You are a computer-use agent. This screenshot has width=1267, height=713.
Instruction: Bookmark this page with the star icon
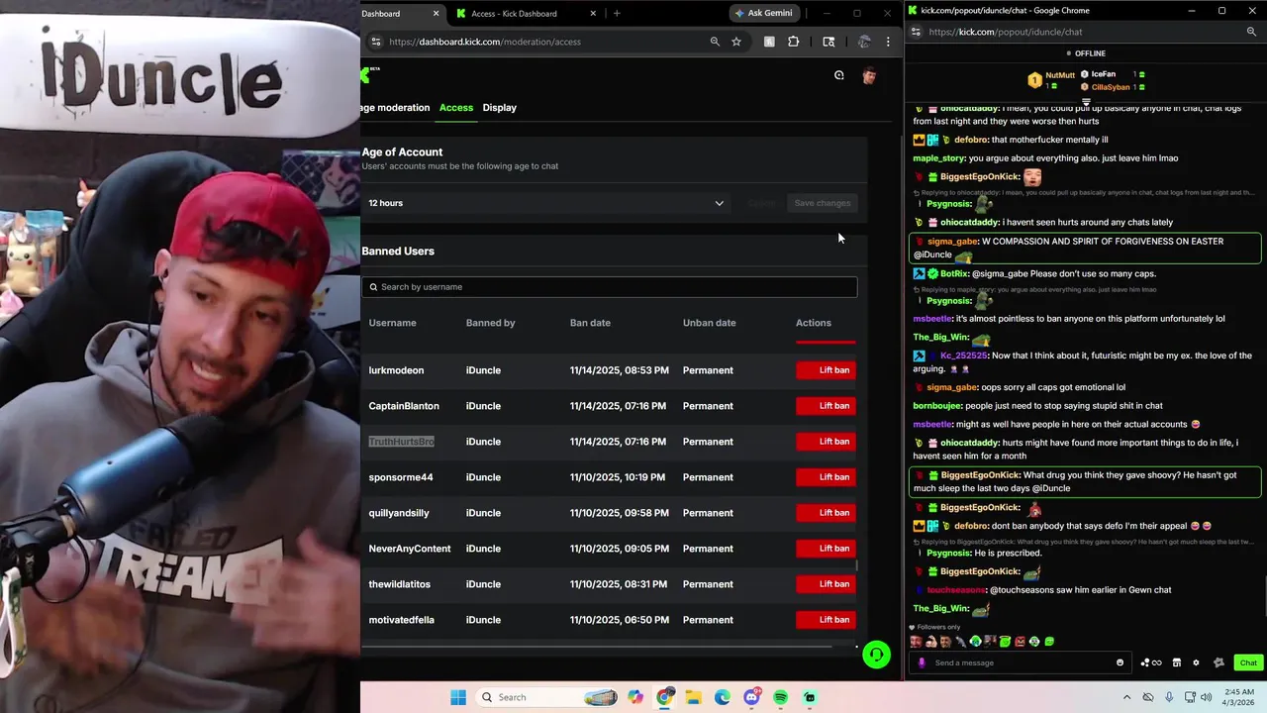pos(736,42)
